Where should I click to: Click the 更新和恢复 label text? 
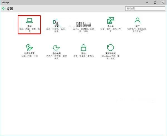click(x=110, y=53)
